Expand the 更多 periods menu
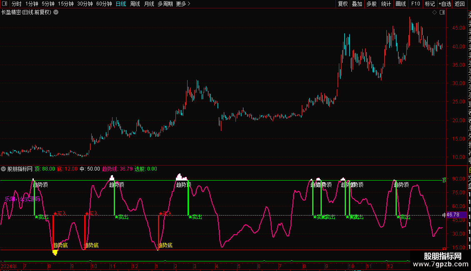The height and width of the screenshot is (271, 471). 183,4
